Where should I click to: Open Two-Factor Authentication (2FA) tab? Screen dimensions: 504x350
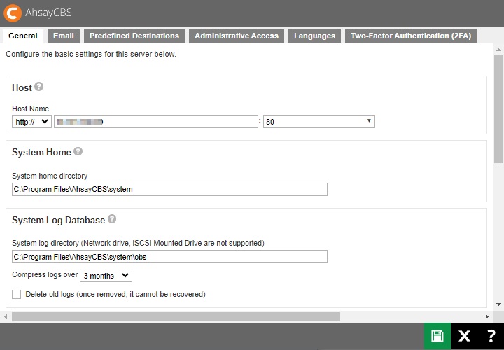(409, 36)
